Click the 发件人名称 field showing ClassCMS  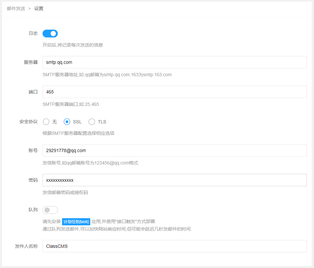tap(174, 246)
